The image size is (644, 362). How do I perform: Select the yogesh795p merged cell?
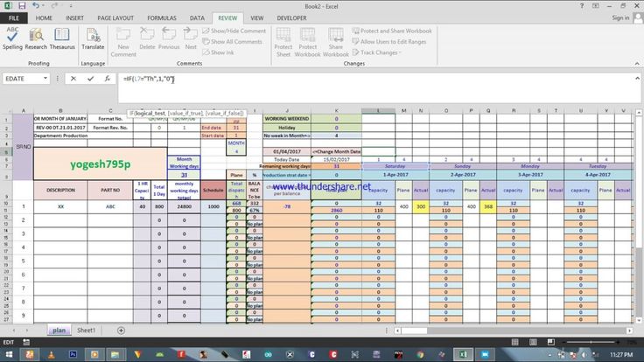[x=101, y=164]
